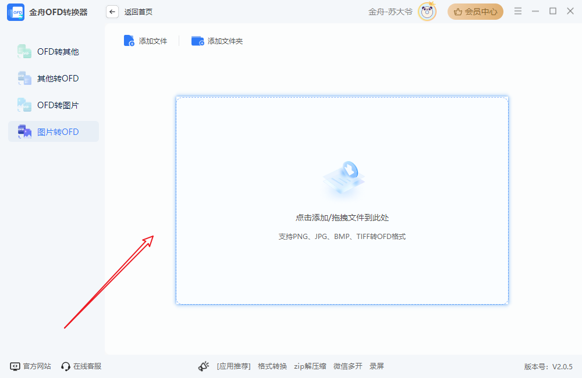Minimize the converter window
Viewport: 582px width, 378px height.
point(535,11)
